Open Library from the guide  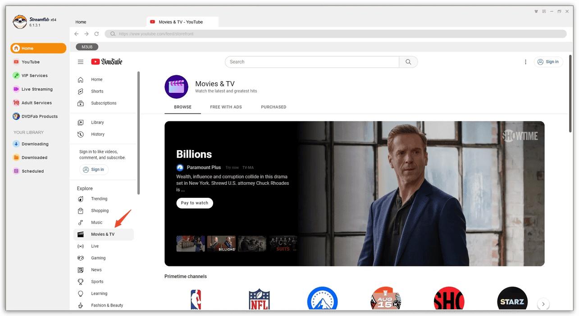(104, 122)
